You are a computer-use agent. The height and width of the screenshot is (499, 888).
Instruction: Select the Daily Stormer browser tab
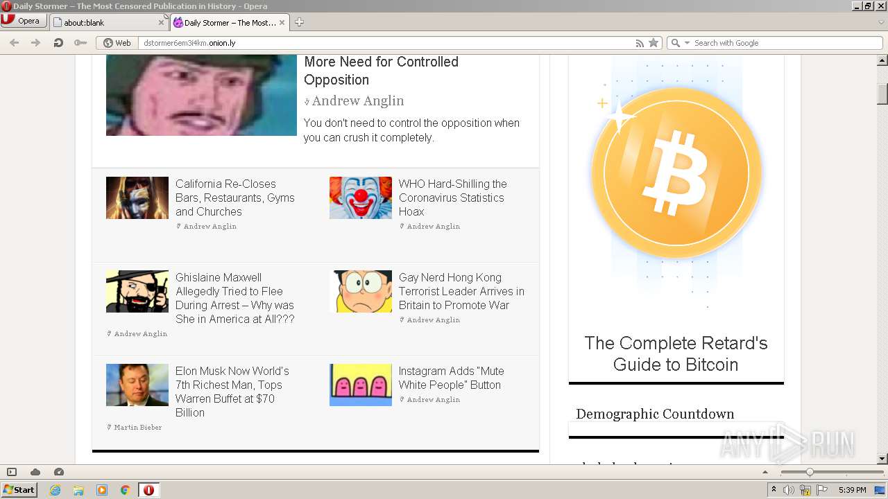[230, 22]
